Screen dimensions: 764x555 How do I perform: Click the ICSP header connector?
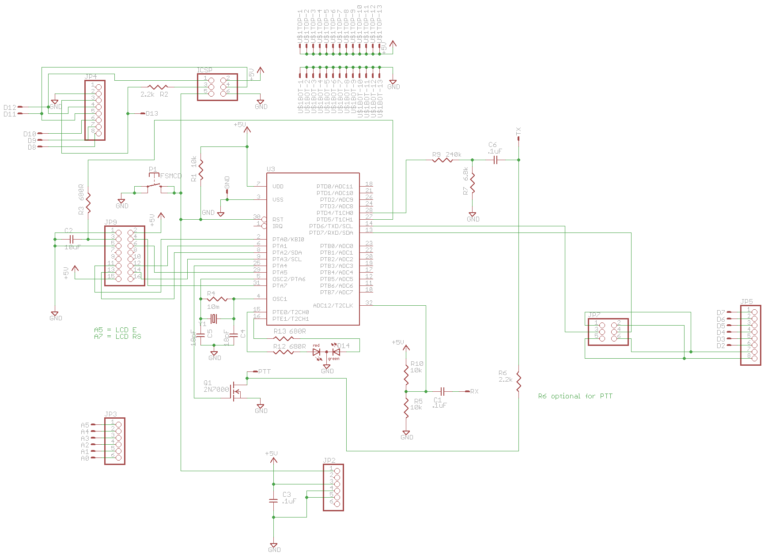(217, 87)
